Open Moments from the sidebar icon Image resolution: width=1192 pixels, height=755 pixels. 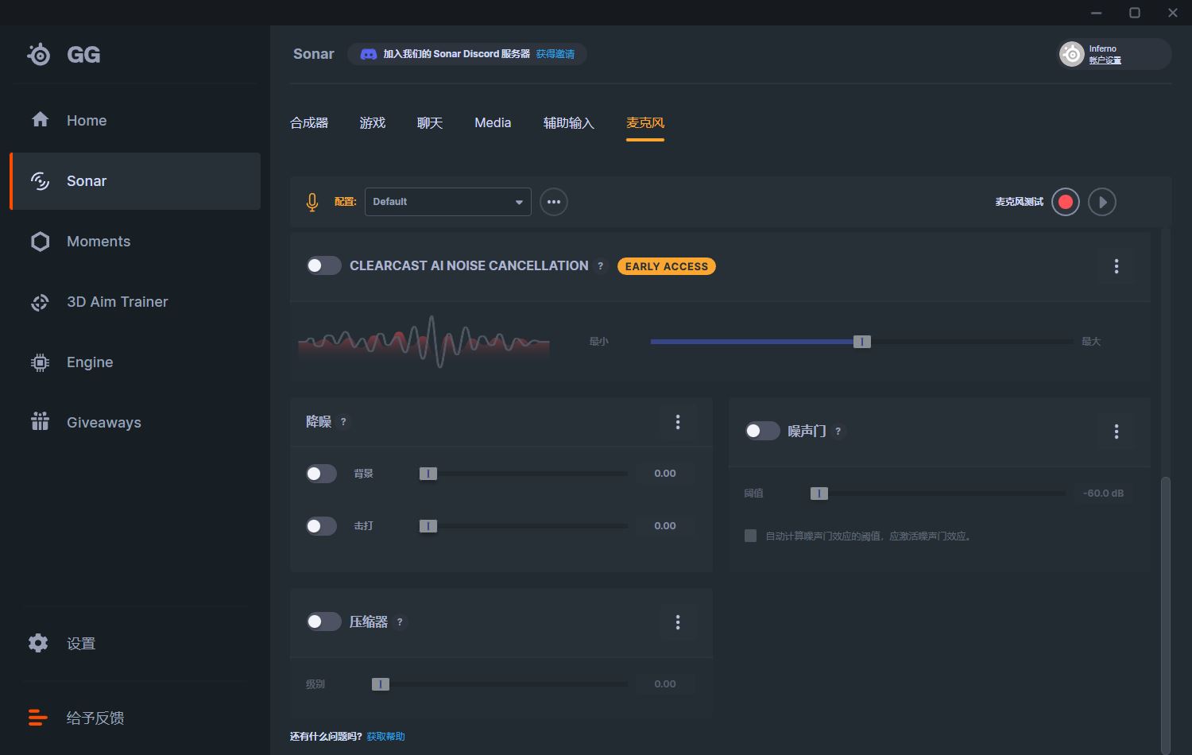tap(40, 242)
